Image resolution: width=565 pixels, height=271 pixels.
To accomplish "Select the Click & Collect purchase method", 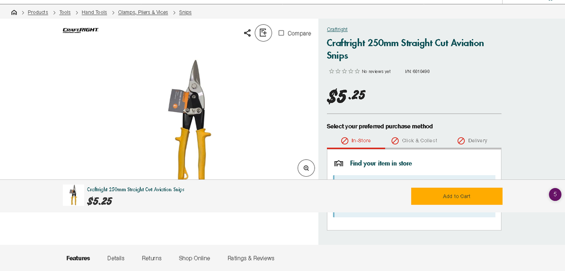I will (414, 141).
